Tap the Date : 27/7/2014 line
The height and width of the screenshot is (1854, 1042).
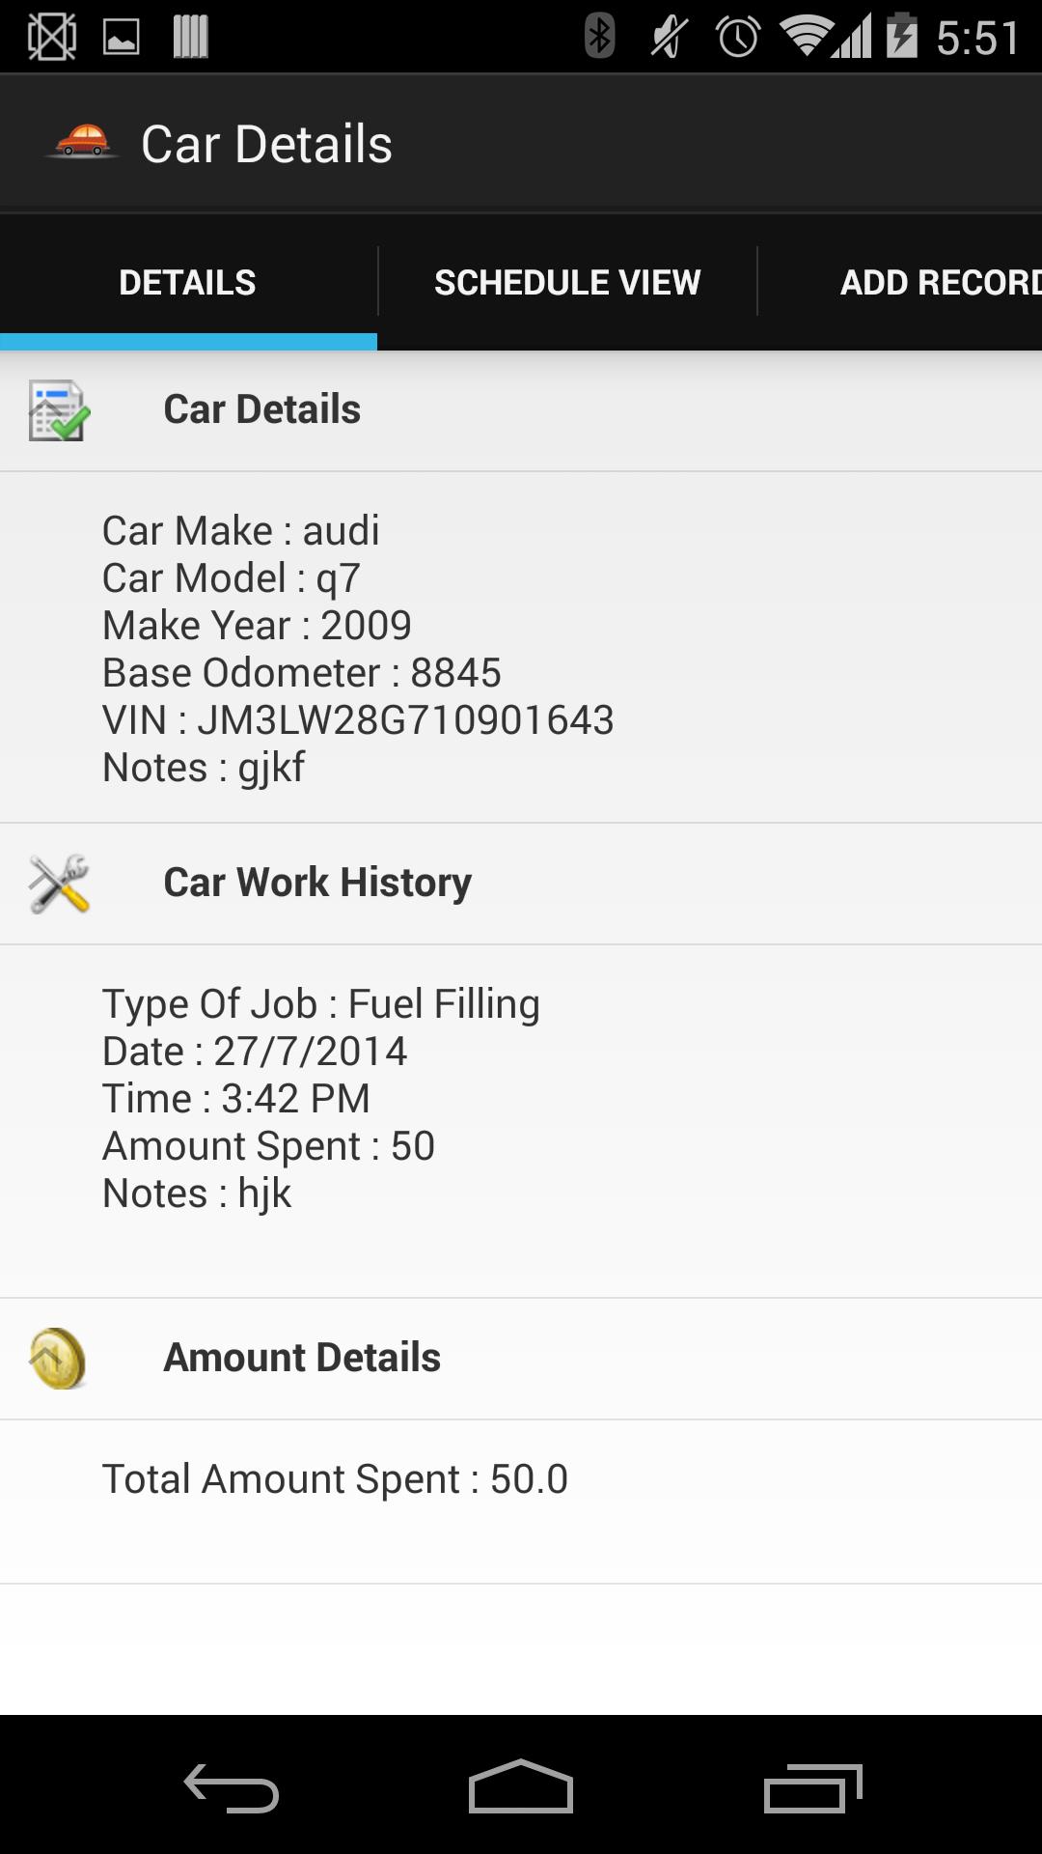pyautogui.click(x=255, y=1051)
